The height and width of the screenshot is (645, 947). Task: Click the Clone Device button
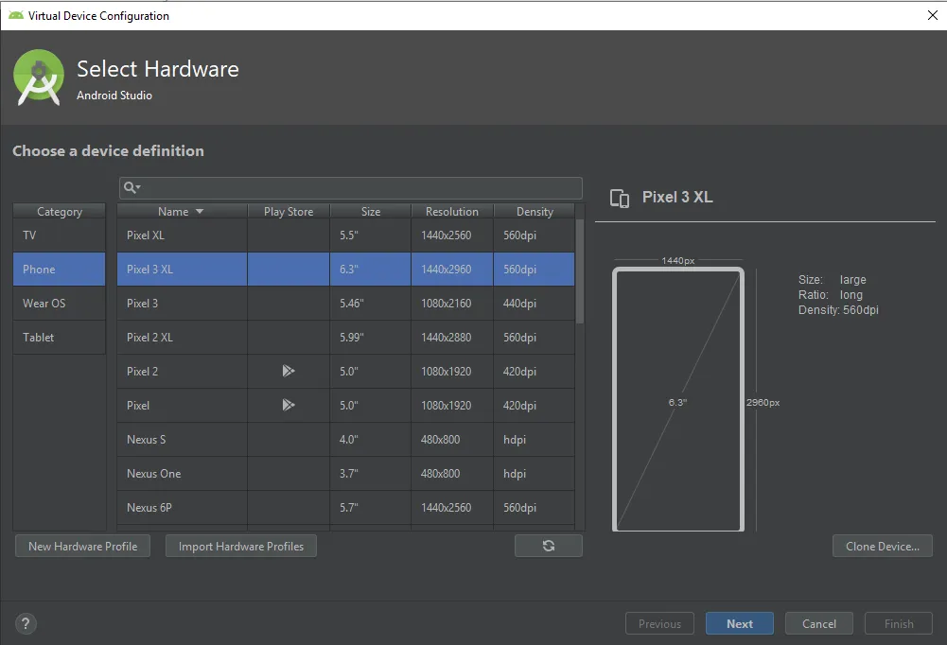tap(883, 546)
